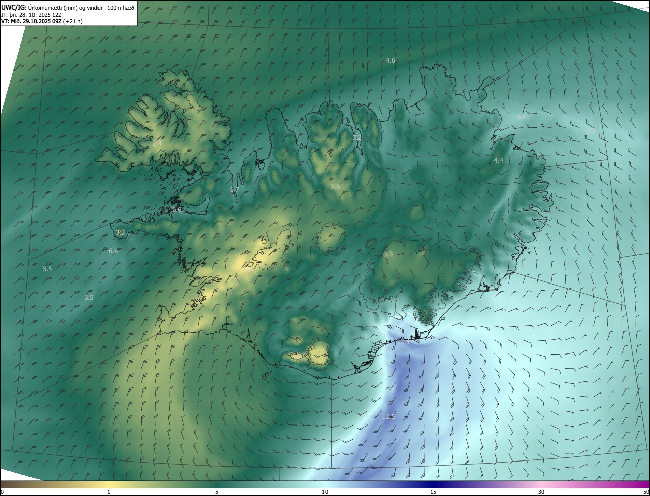
Task: Click the 5.5 value label over the ocean
Action: pyautogui.click(x=47, y=269)
